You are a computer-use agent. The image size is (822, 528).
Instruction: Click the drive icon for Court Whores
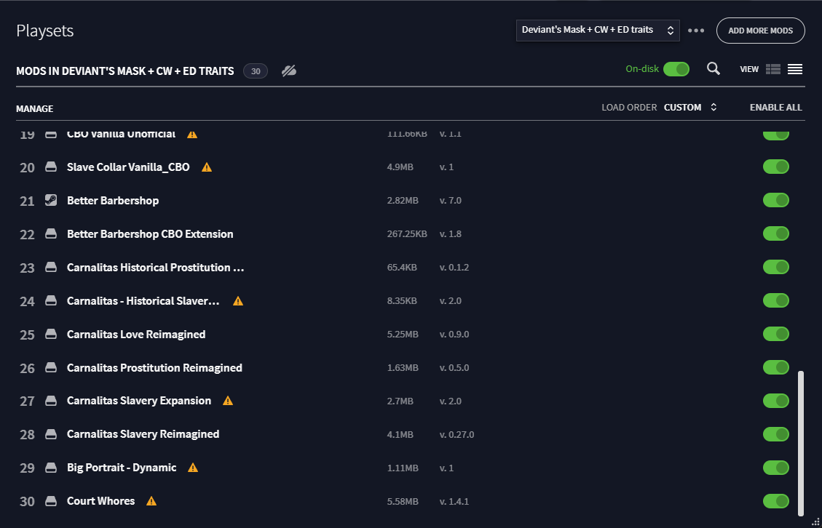[x=51, y=501]
